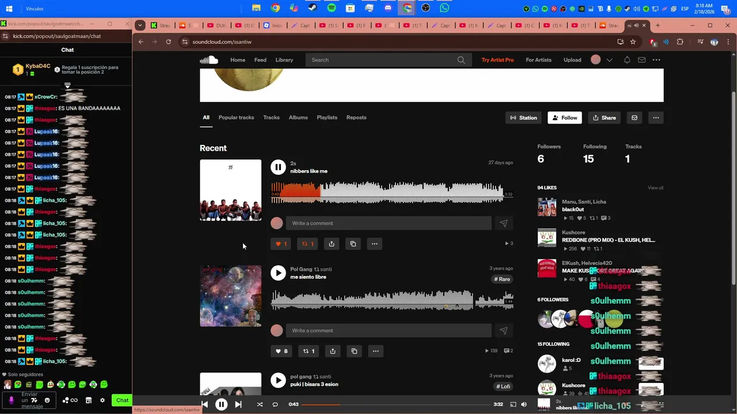The width and height of the screenshot is (737, 414).
Task: Write a comment on nibbers like me
Action: 389,223
